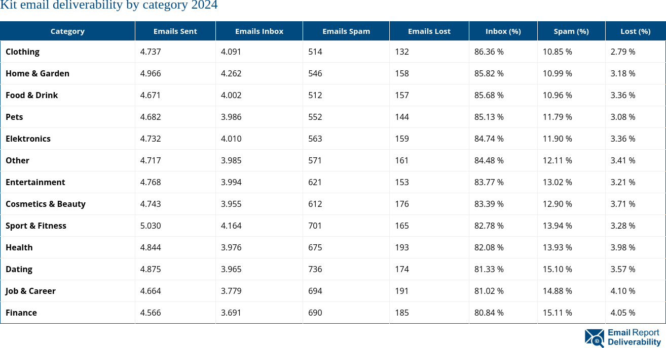Click Clothing emails sent value 4.737
The width and height of the screenshot is (666, 348).
point(151,52)
